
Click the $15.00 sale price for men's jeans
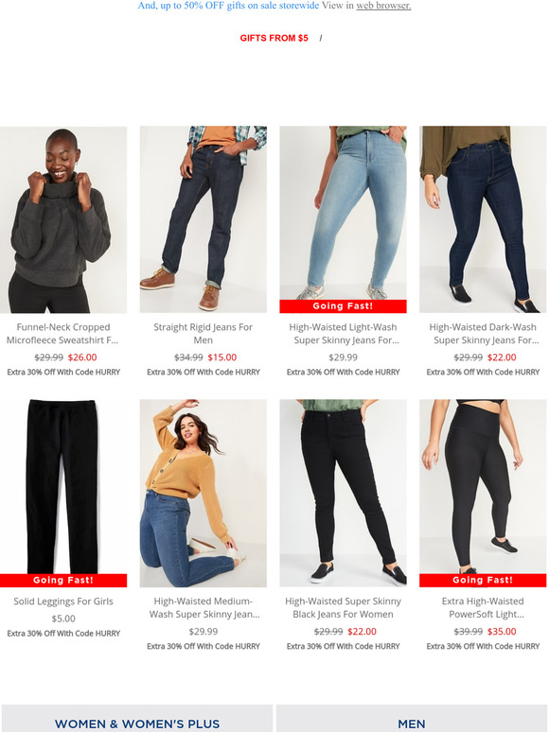[x=222, y=357]
